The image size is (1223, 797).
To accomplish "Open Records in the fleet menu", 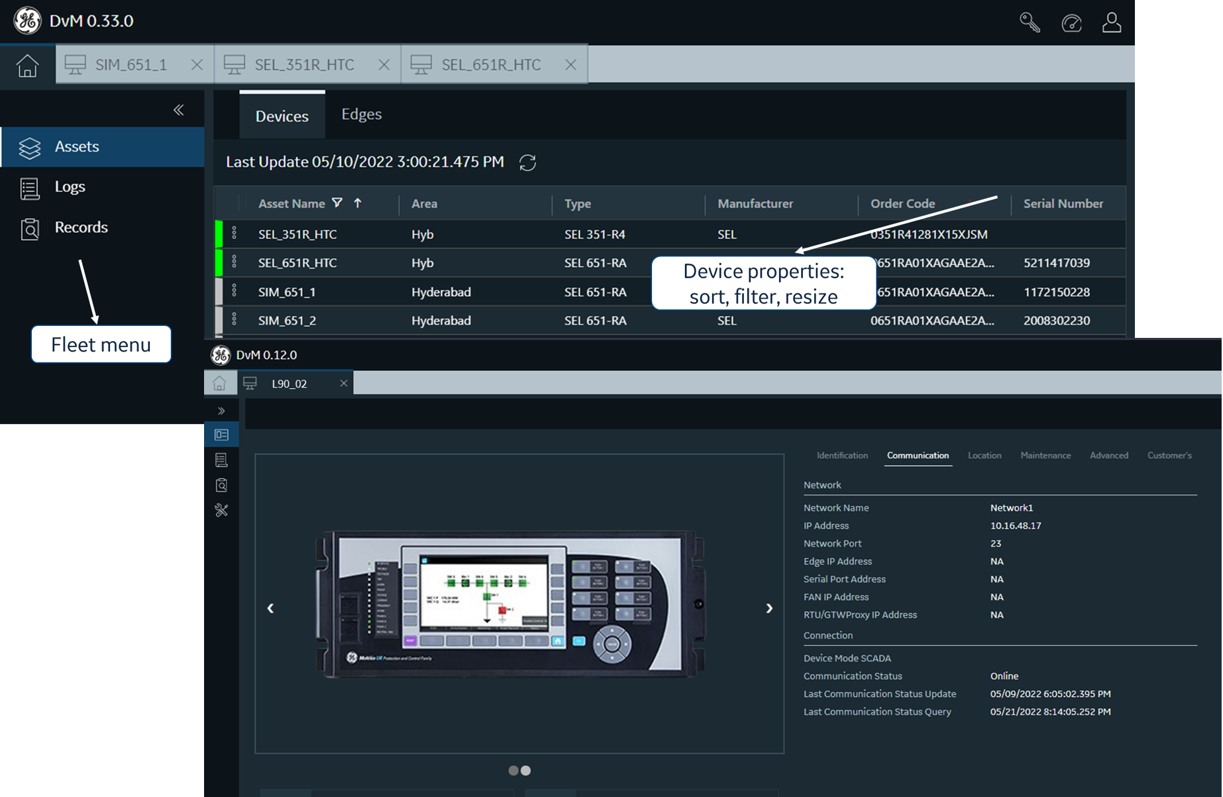I will pos(102,227).
